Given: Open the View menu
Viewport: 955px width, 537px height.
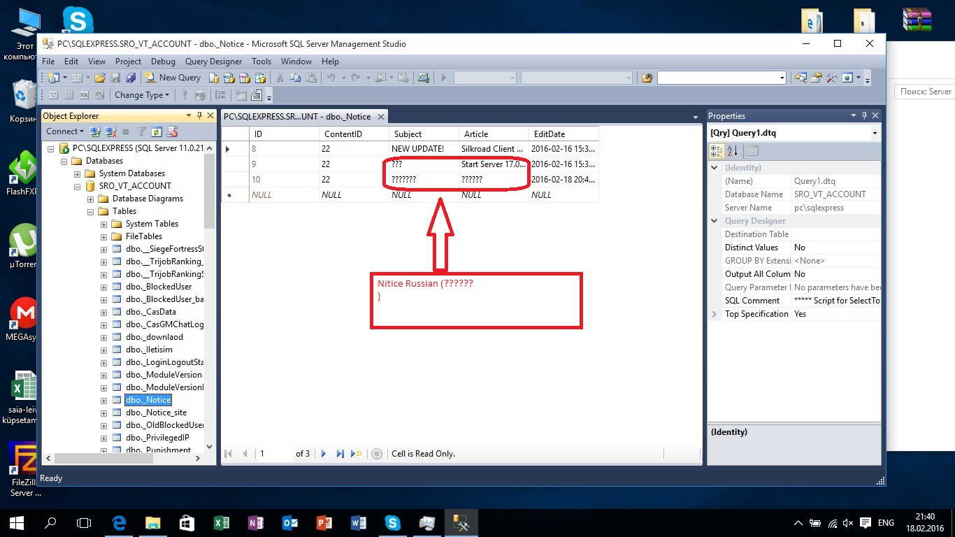Looking at the screenshot, I should coord(97,62).
